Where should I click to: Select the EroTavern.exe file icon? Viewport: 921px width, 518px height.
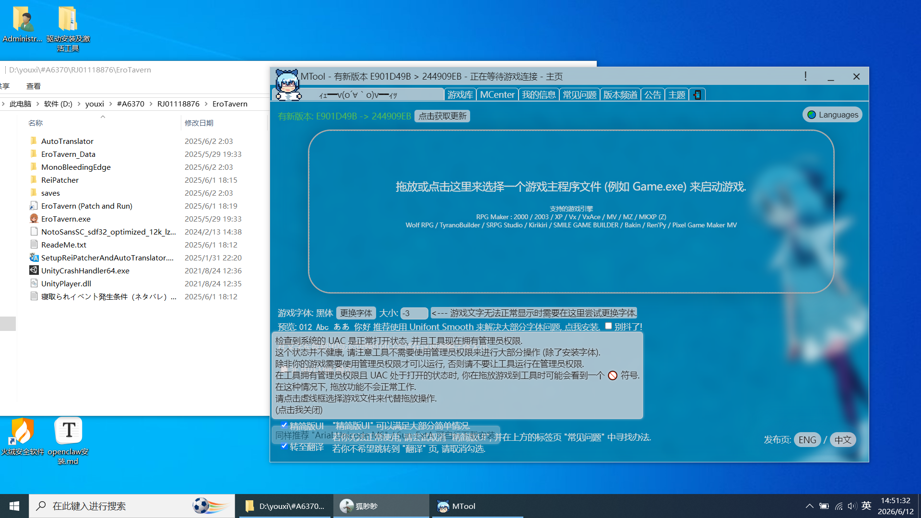tap(34, 219)
